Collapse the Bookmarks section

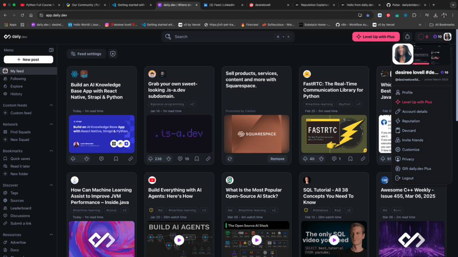pyautogui.click(x=51, y=151)
